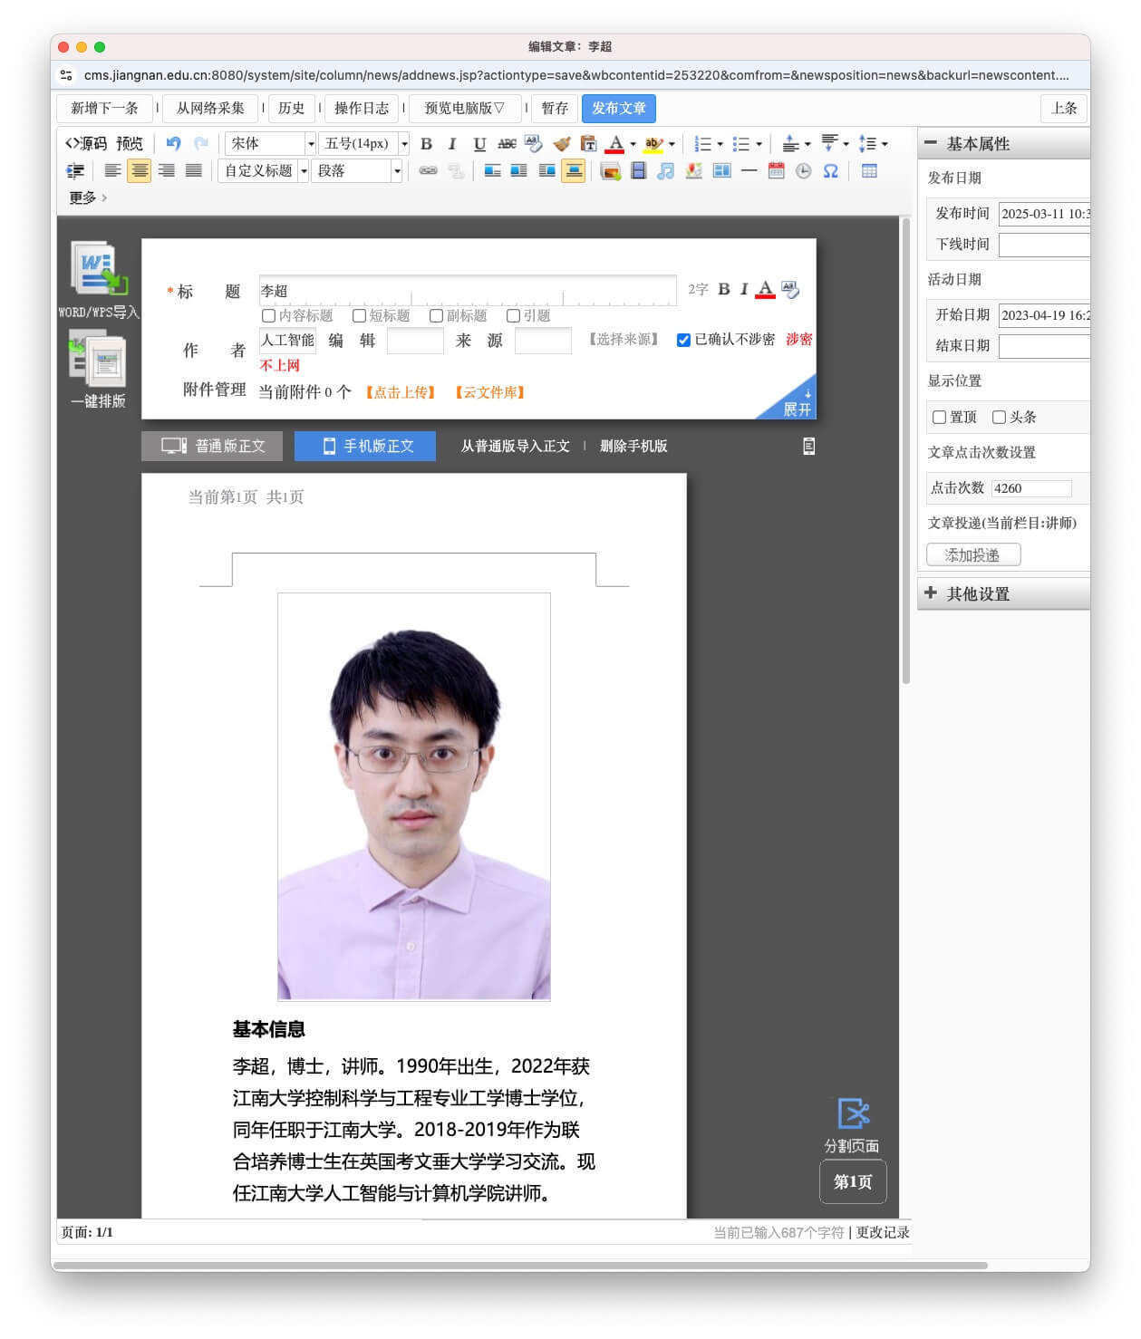
Task: Click the insert music note audio icon
Action: (666, 170)
